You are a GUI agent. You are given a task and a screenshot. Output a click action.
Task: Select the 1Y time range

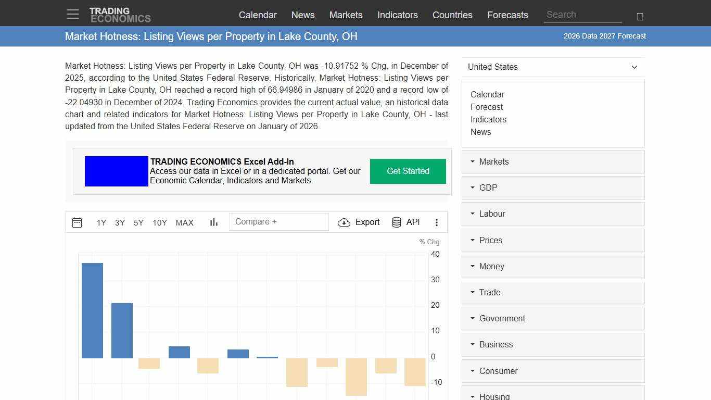coord(101,222)
